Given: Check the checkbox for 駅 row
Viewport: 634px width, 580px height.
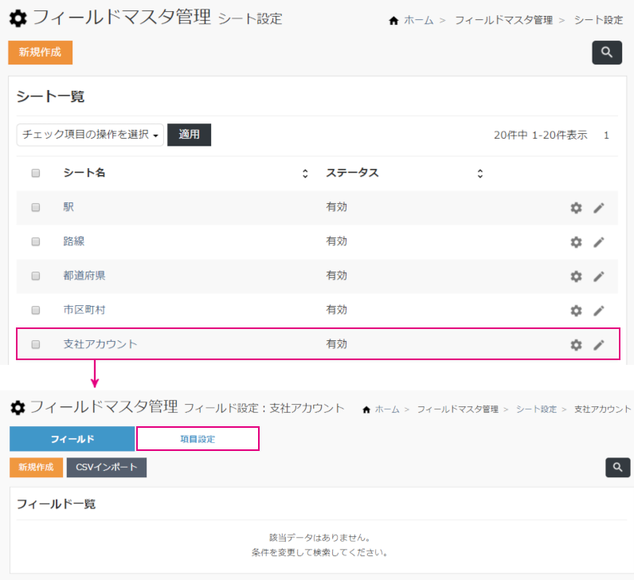Looking at the screenshot, I should point(35,207).
